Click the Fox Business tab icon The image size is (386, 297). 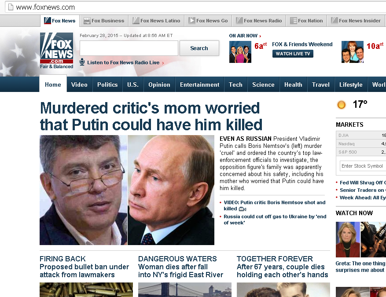tap(87, 21)
